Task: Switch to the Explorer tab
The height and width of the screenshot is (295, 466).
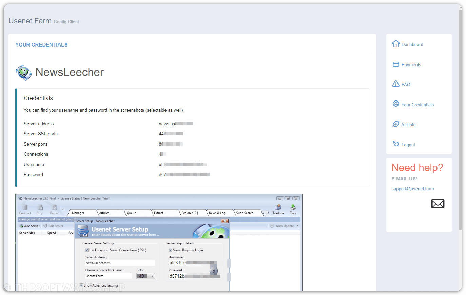Action: 192,213
